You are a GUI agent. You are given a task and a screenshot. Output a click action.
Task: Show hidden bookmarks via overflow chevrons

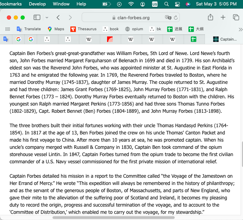coord(240,29)
